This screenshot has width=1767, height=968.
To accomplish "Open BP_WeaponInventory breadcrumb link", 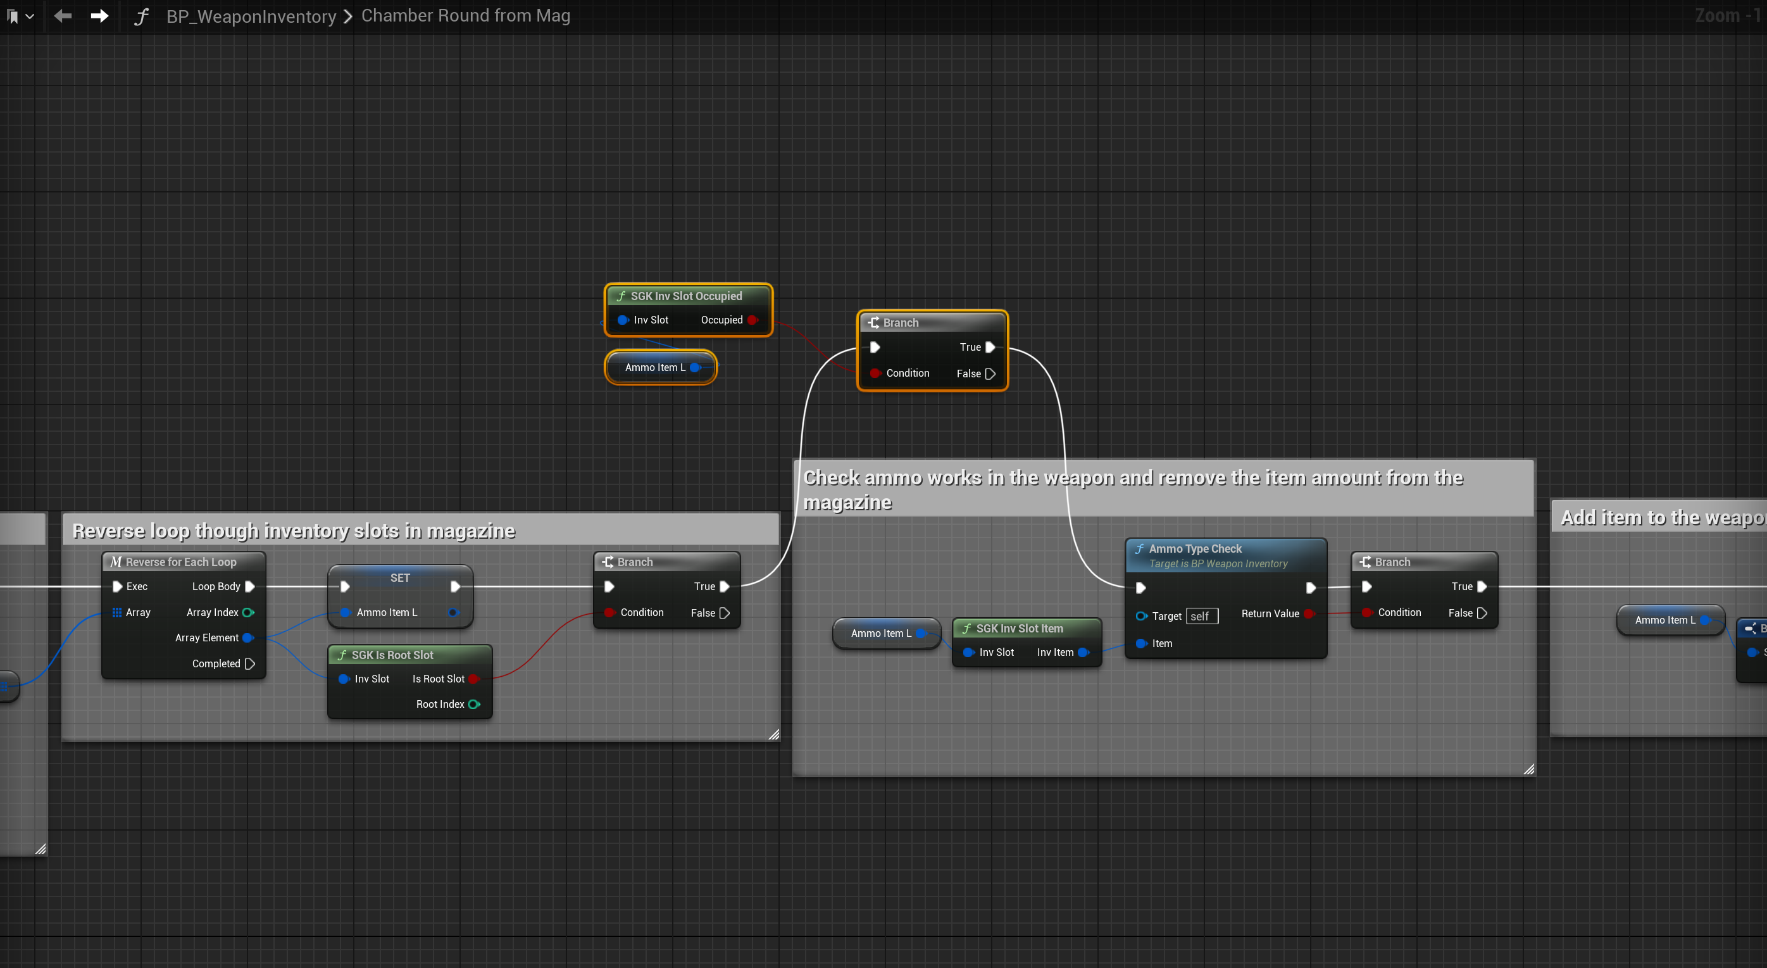I will tap(251, 16).
